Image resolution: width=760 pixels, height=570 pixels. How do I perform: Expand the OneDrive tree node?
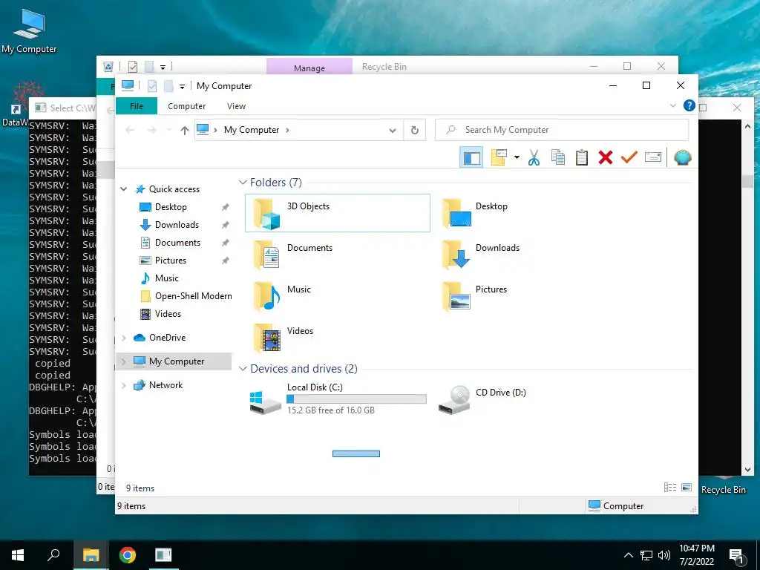(124, 338)
